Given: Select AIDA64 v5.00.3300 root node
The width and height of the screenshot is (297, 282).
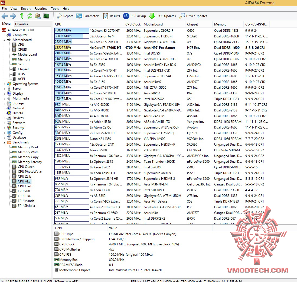Looking at the screenshot, I should 18,30.
